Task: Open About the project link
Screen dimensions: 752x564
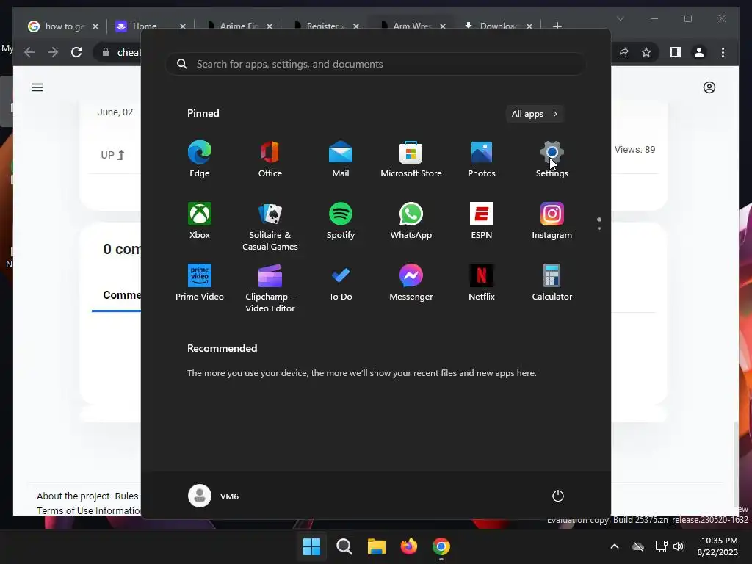Action: [x=73, y=496]
